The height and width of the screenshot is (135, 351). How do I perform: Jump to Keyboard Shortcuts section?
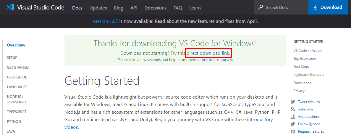[309, 74]
